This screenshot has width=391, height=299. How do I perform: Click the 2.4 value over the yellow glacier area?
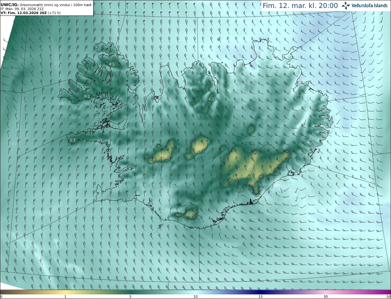tap(250, 166)
